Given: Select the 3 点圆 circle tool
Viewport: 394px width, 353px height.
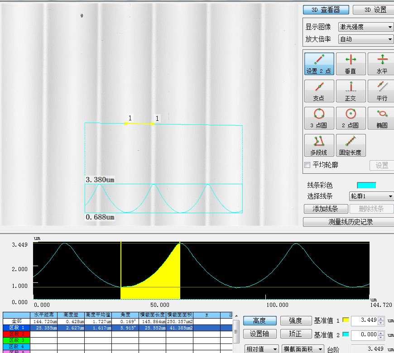Looking at the screenshot, I should (319, 119).
